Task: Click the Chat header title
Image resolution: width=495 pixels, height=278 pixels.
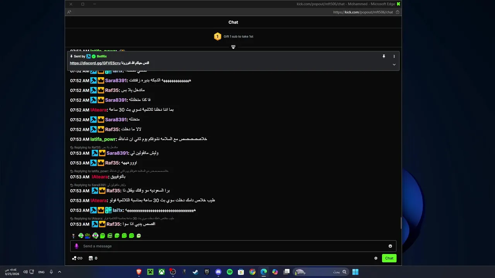Action: click(233, 22)
